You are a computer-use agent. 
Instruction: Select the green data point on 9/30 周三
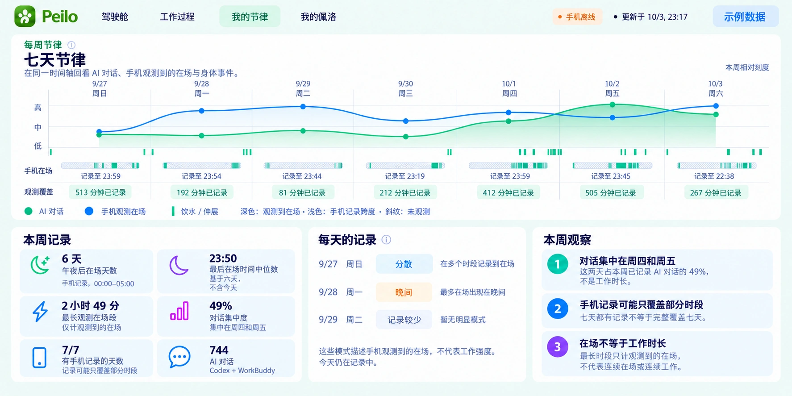pos(405,137)
